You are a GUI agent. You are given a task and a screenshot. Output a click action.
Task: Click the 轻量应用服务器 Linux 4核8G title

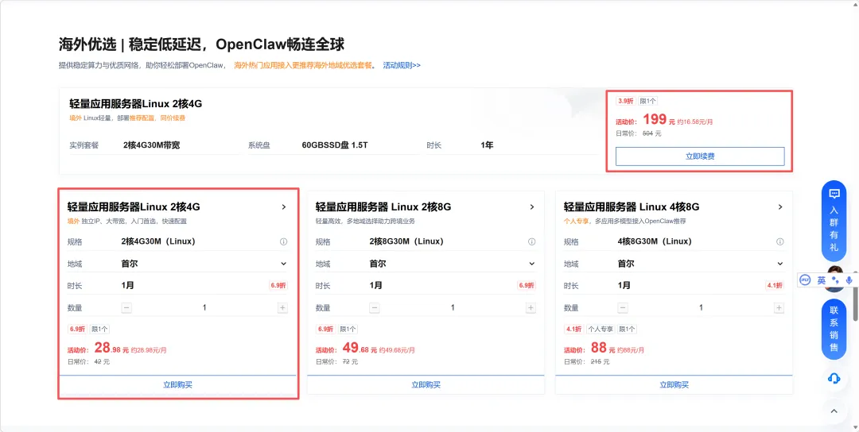coord(632,207)
